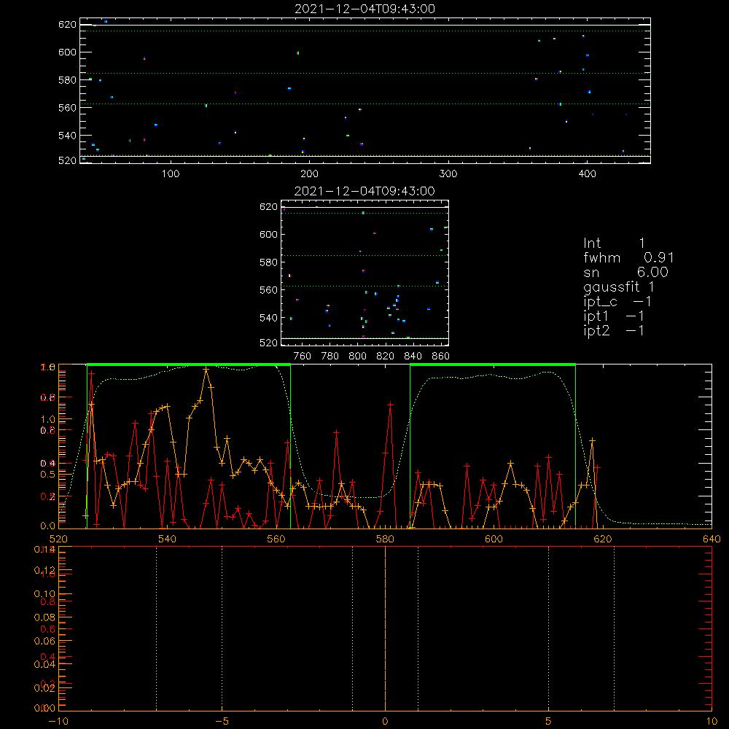
Task: Click the 860 x-axis label of the middle plot
Action: pos(441,356)
